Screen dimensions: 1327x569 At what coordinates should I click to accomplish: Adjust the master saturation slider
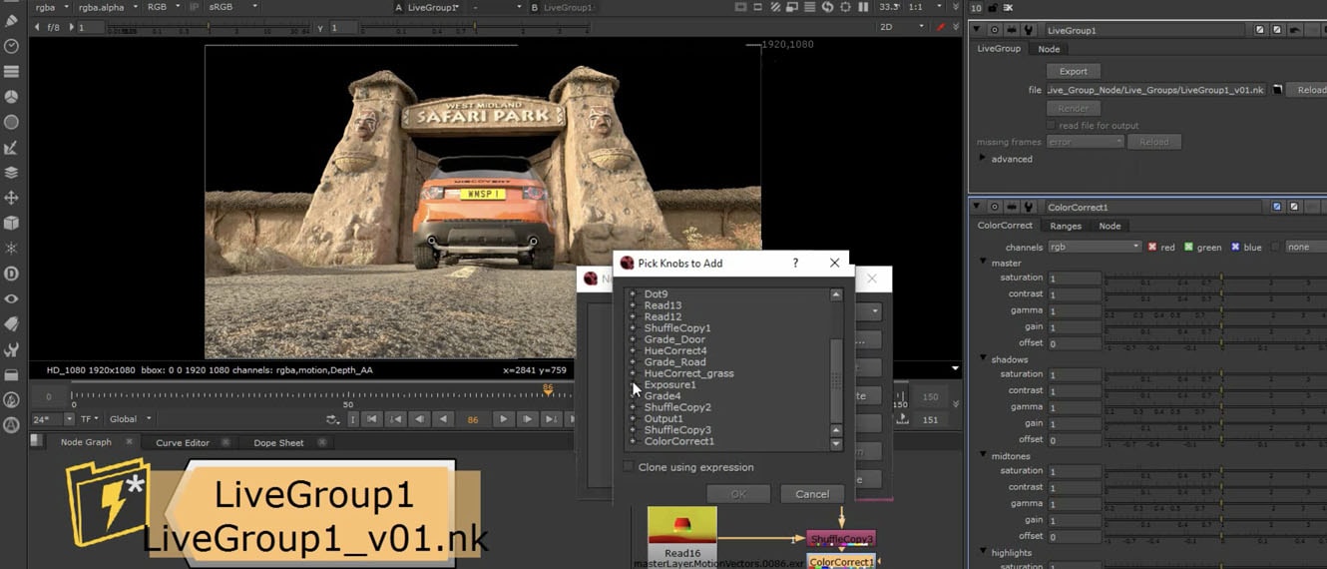coord(1215,279)
